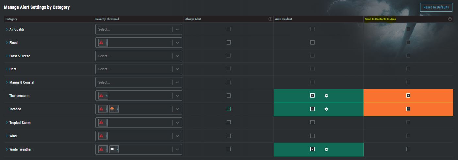Click Winter Weather advisory megaphone icon
458x160 pixels.
[112, 149]
